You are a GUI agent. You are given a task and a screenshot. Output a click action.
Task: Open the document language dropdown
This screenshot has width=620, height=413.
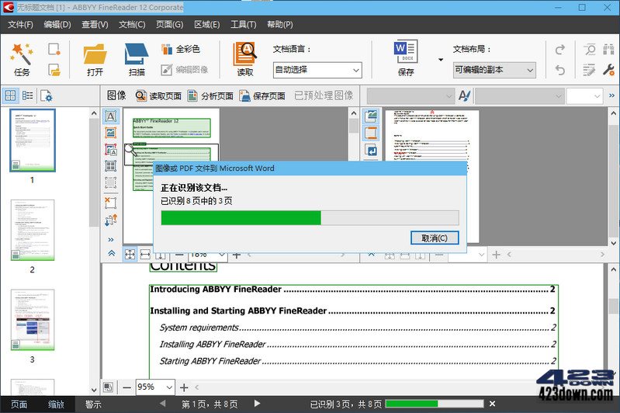(317, 70)
